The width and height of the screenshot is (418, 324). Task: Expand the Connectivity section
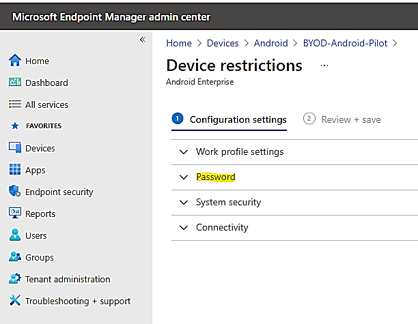(221, 227)
